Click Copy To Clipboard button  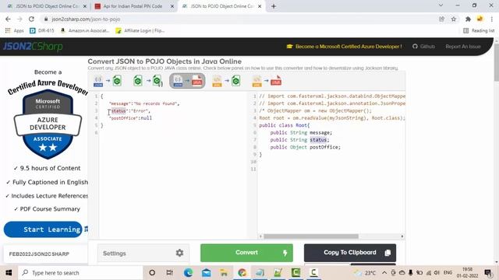click(x=350, y=253)
